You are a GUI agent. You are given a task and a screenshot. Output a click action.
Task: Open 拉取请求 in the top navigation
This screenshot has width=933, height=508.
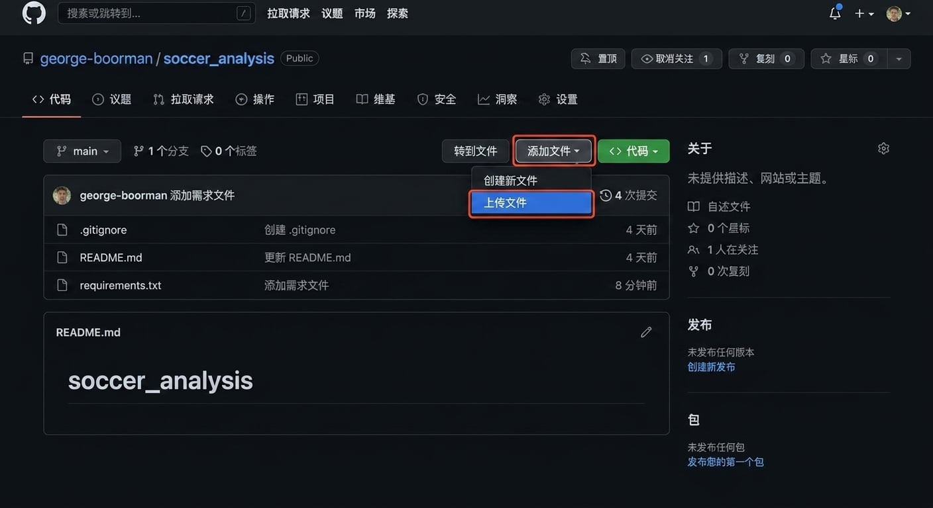pos(288,13)
